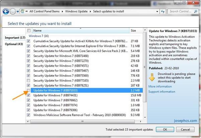Image resolution: width=201 pixels, height=138 pixels.
Task: Click horizontal scrollbar left arrow
Action: click(28, 122)
